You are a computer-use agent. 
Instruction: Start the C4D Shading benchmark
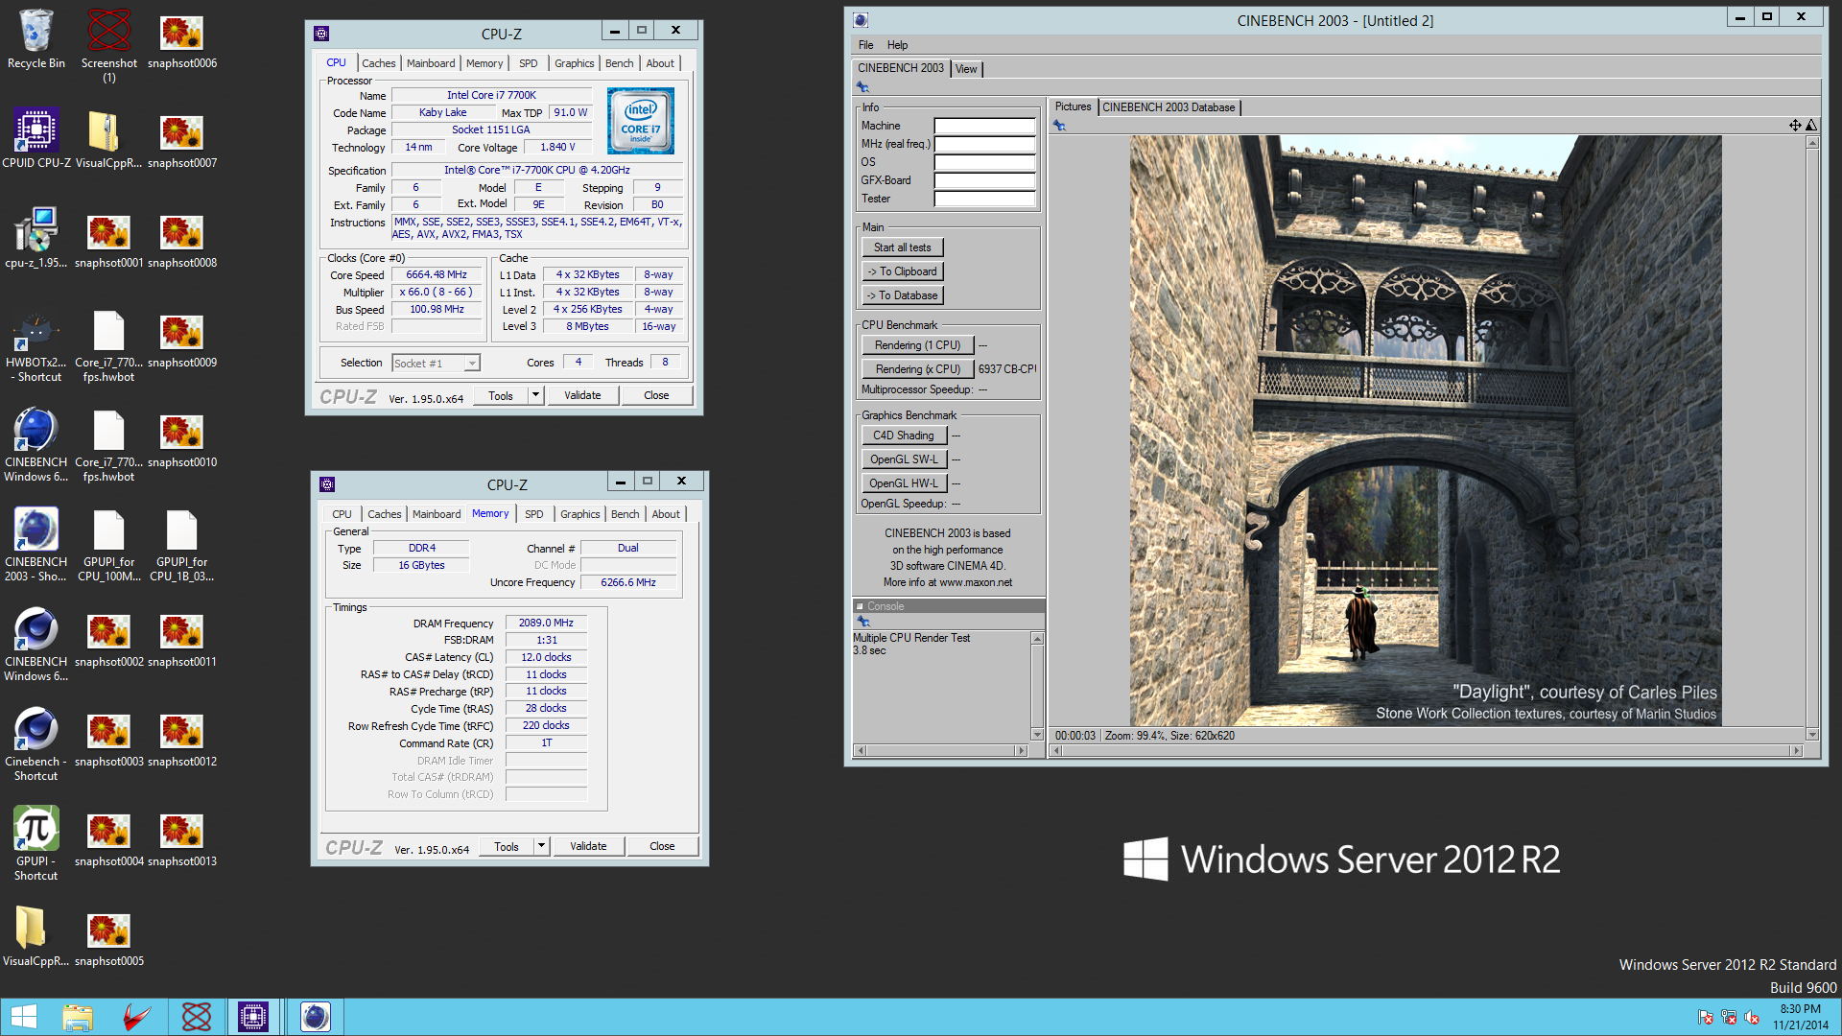tap(904, 436)
